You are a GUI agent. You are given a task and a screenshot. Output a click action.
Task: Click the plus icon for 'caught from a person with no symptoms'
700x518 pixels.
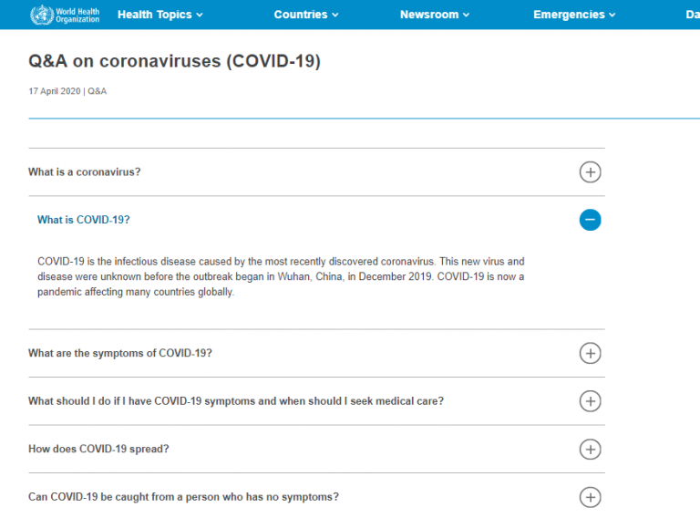(x=591, y=497)
